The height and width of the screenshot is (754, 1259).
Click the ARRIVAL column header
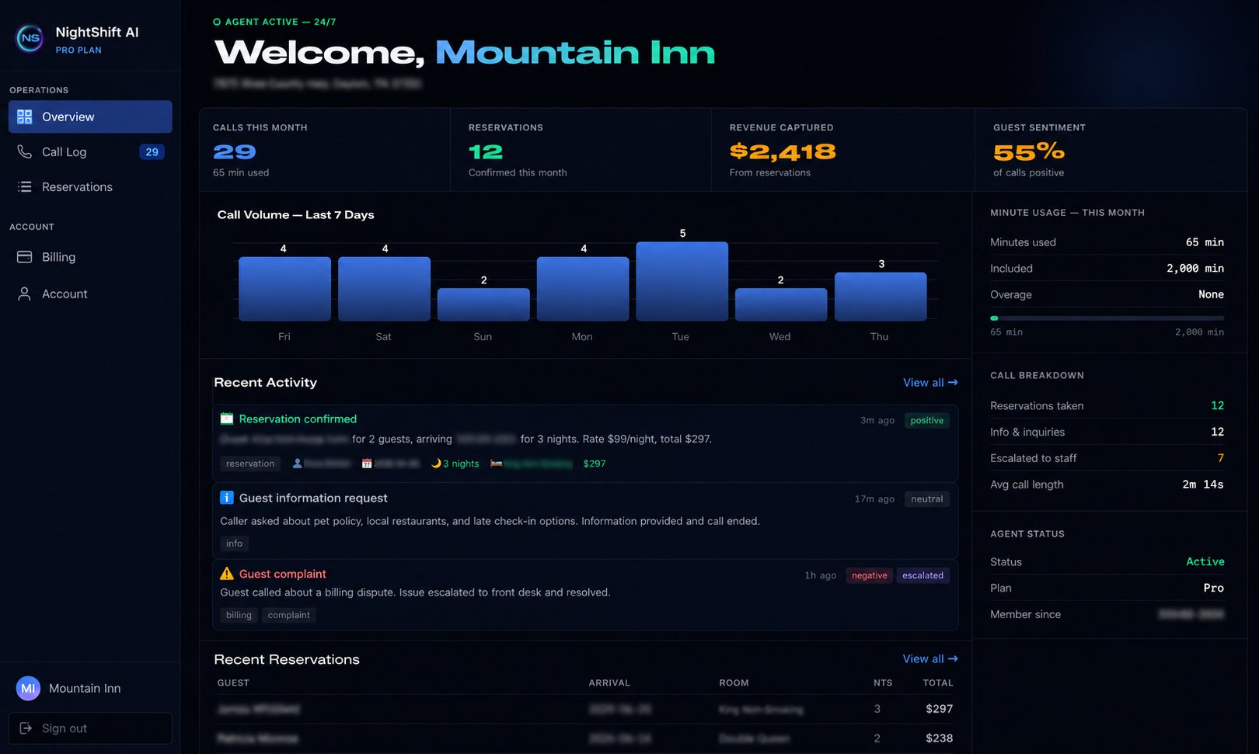pyautogui.click(x=609, y=683)
